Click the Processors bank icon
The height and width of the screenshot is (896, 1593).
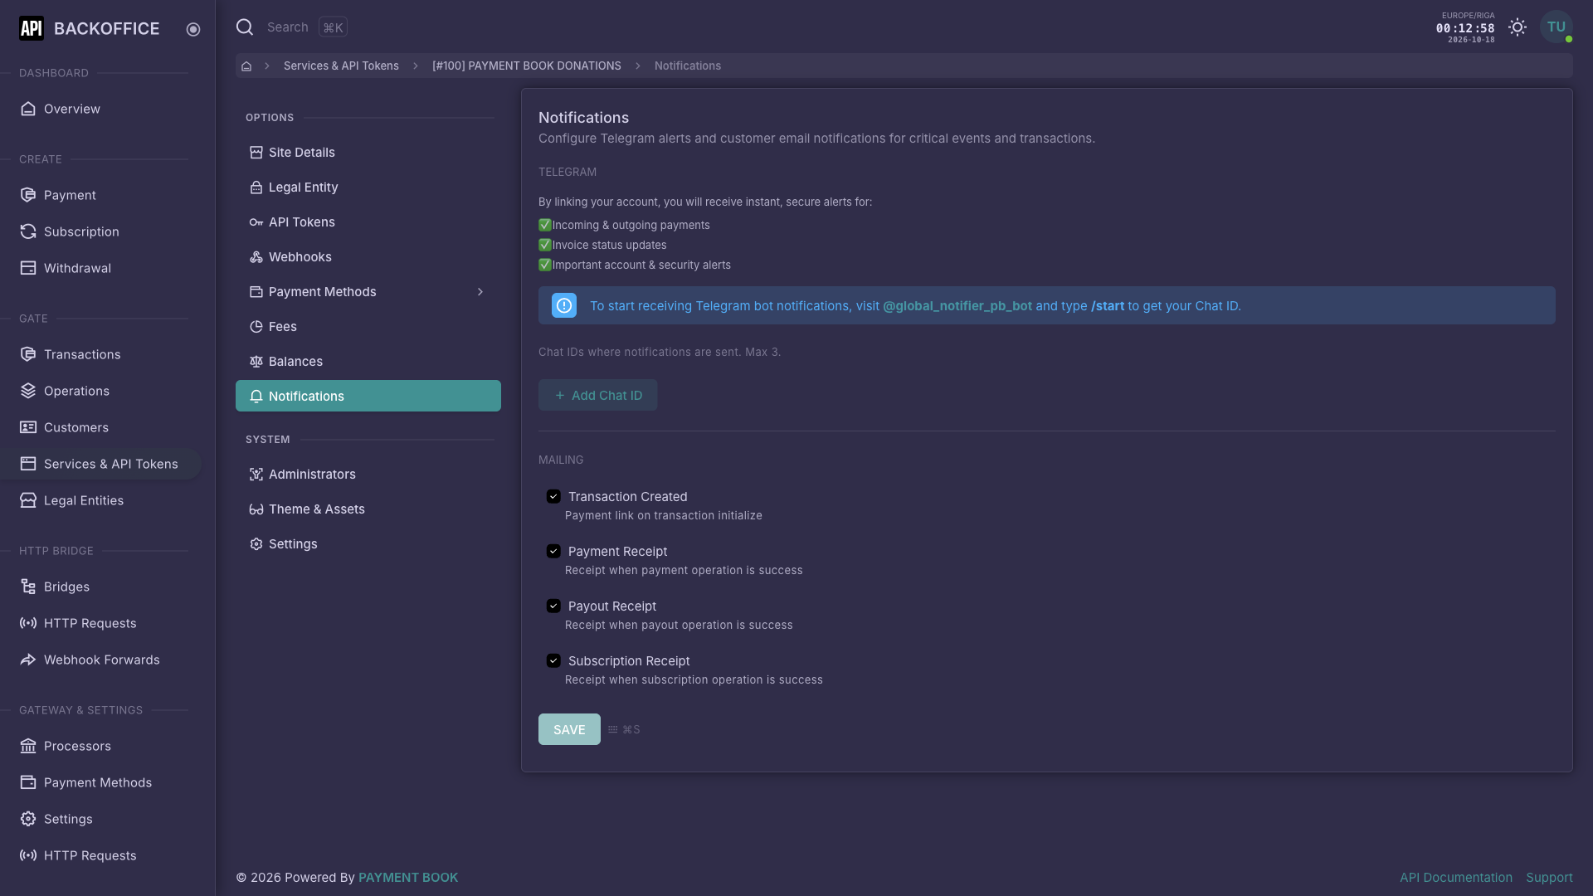(28, 746)
